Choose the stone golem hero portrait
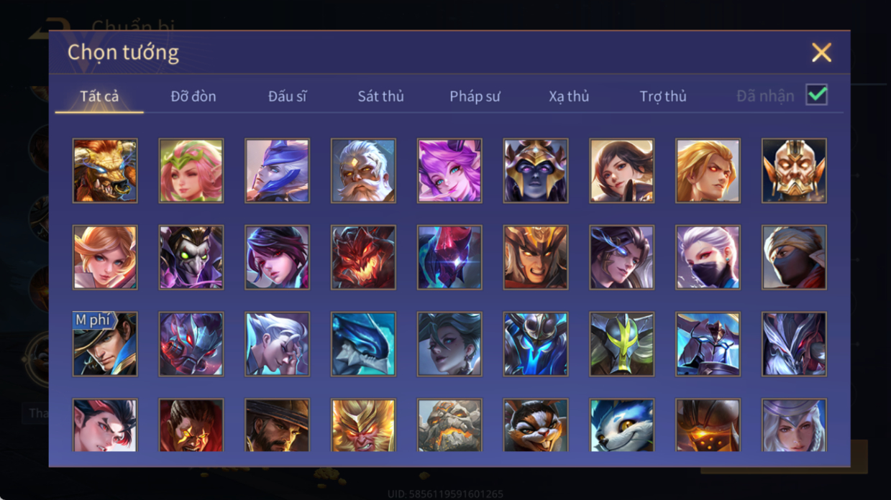 tap(449, 425)
